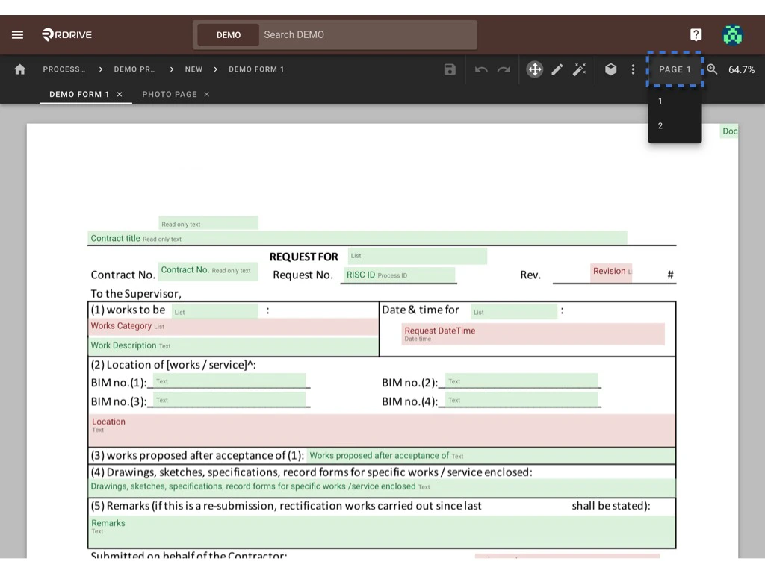Open the help question mark icon
Image resolution: width=765 pixels, height=573 pixels.
click(x=696, y=34)
